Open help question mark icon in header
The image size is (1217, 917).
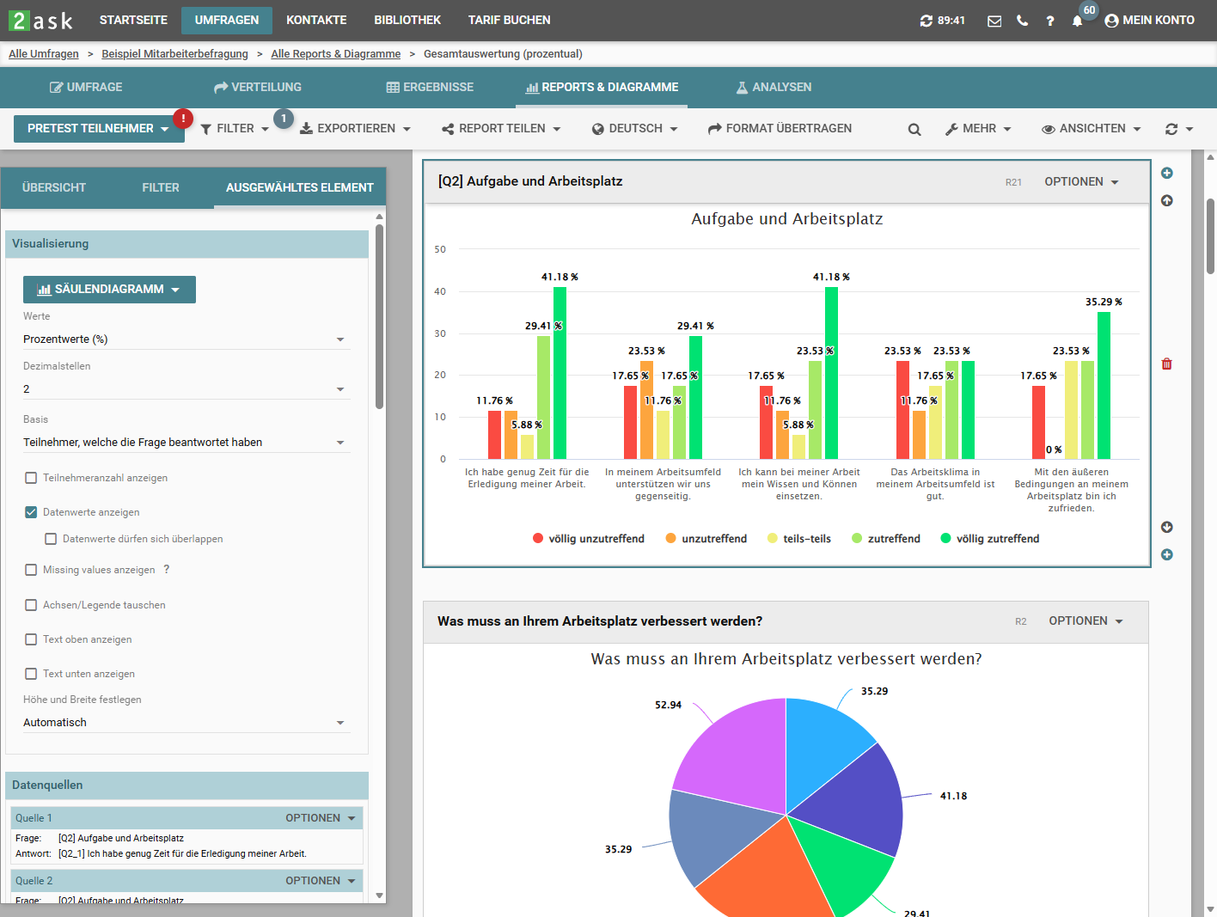[1049, 21]
